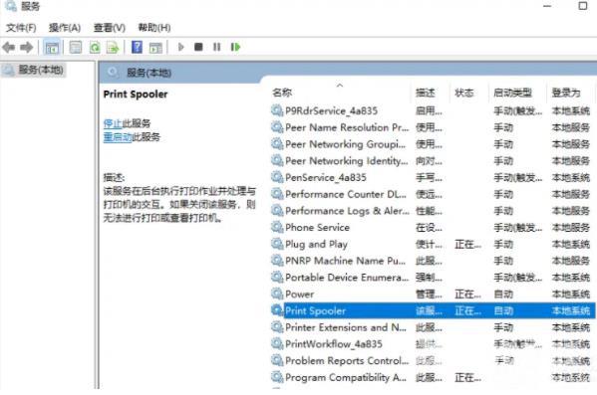The height and width of the screenshot is (395, 597).
Task: Select the P9RdrService_4a835 row
Action: [x=433, y=110]
